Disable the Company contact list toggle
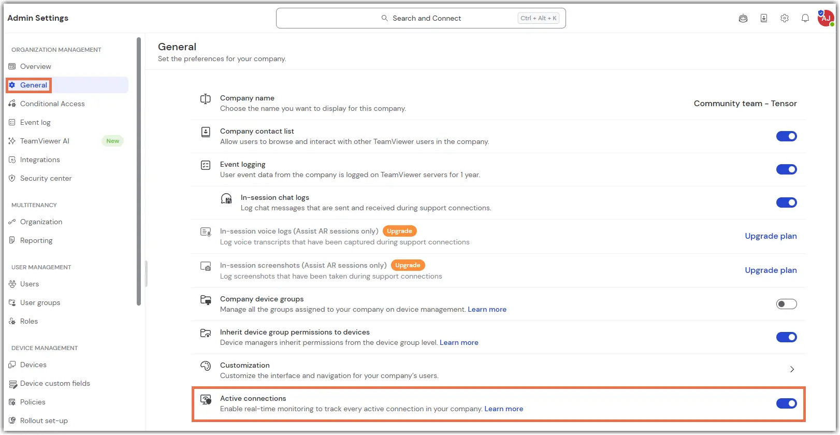 pyautogui.click(x=786, y=136)
